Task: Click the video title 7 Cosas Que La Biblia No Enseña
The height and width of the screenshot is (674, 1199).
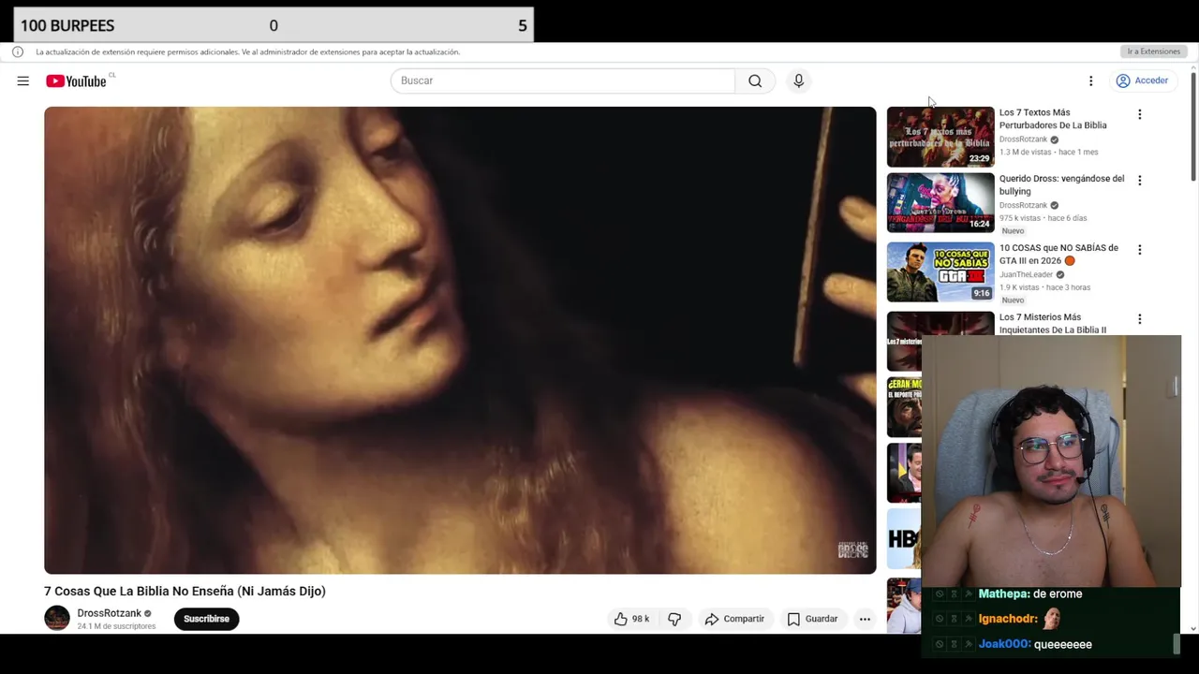Action: pos(185,591)
